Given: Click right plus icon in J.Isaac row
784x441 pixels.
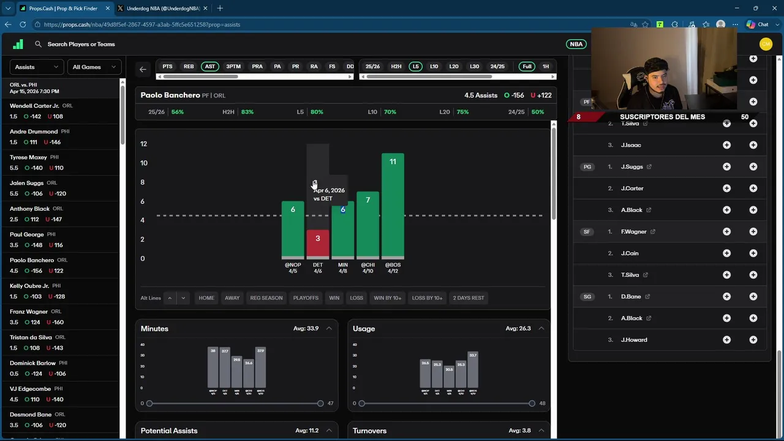Looking at the screenshot, I should point(753,145).
